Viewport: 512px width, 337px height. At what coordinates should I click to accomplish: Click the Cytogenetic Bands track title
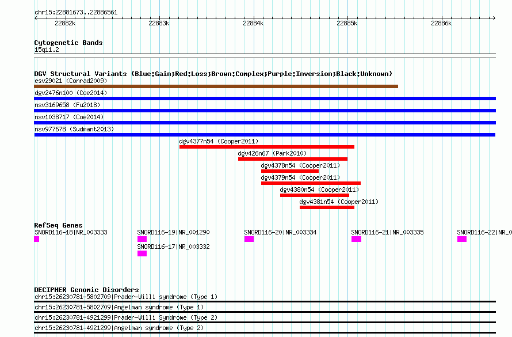[68, 43]
